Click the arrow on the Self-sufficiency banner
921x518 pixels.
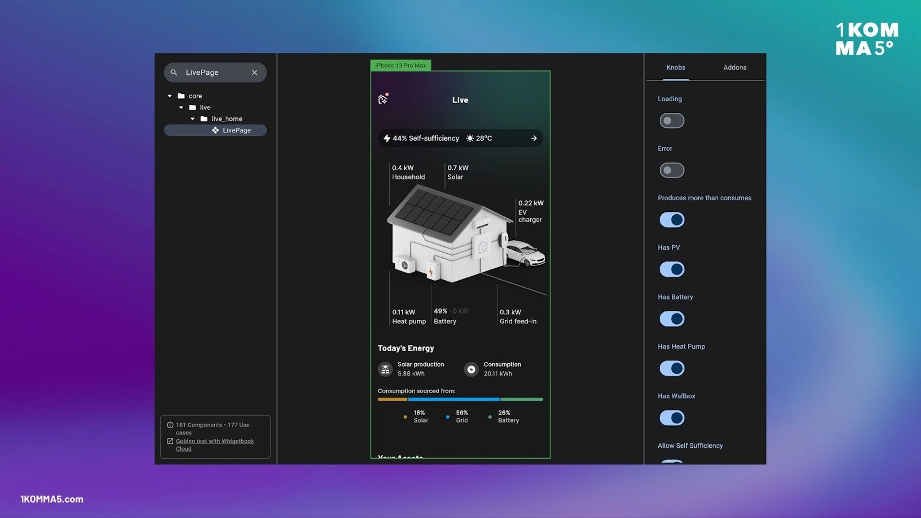coord(534,138)
